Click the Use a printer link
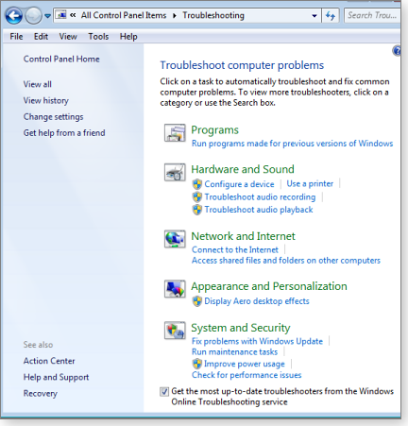This screenshot has height=426, width=408. coord(310,184)
